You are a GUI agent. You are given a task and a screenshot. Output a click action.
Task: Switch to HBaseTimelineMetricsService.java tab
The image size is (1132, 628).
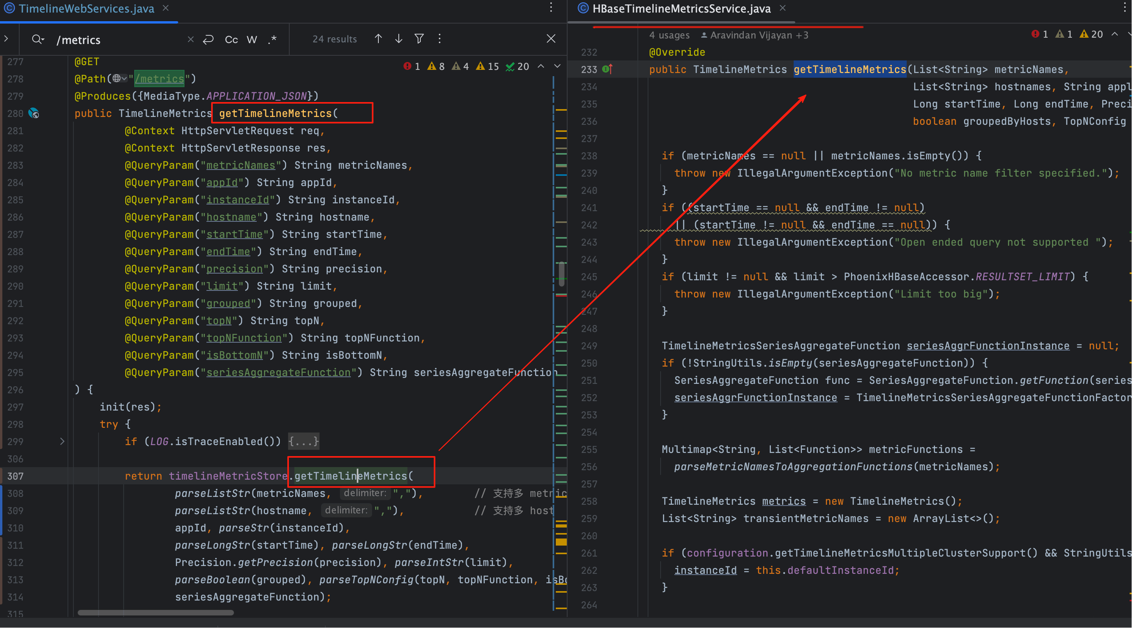[681, 9]
